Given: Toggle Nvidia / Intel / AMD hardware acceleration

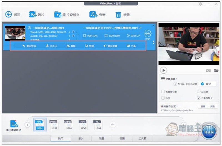Looking at the screenshot, I should click(175, 84).
